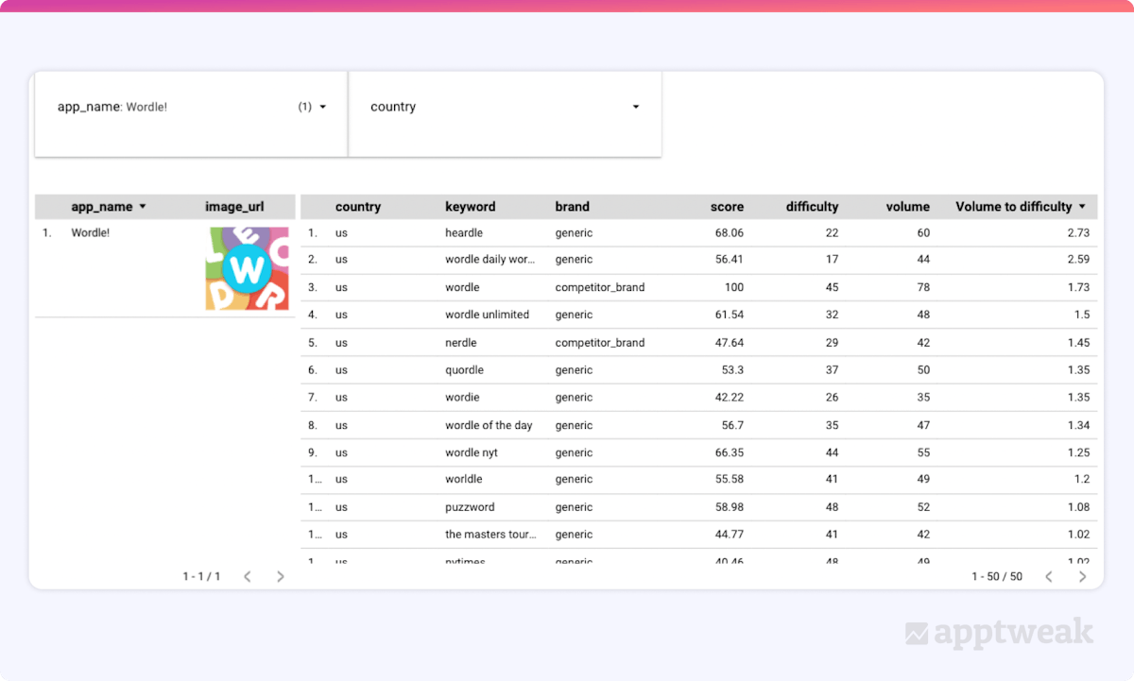
Task: Open the country filter dropdown
Action: [x=635, y=107]
